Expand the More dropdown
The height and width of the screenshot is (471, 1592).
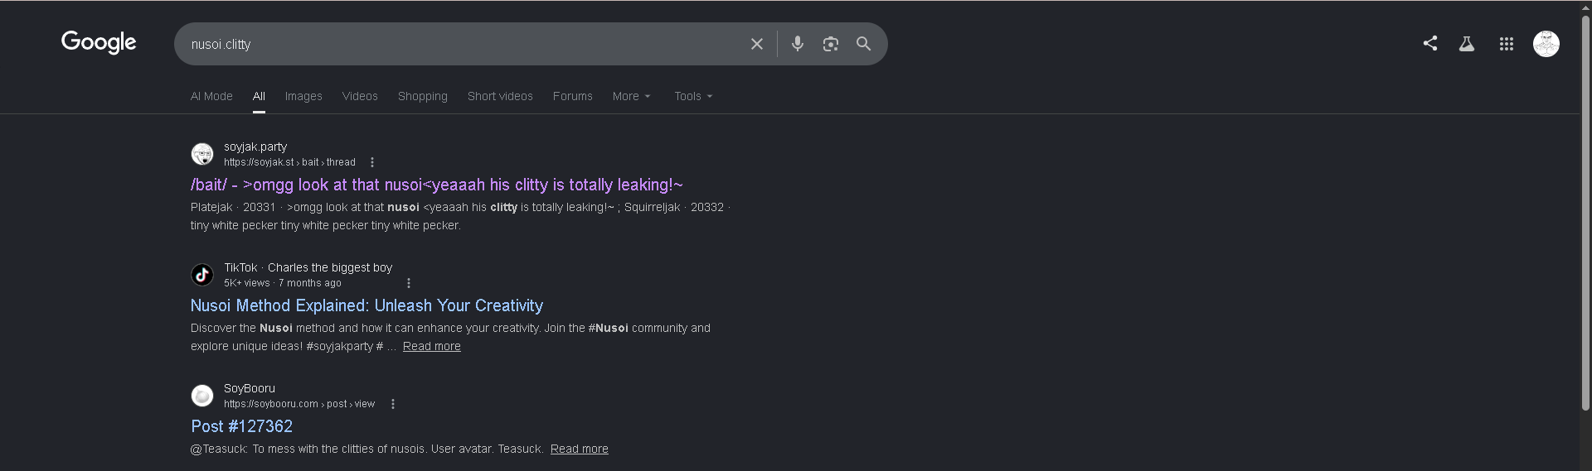pos(632,96)
